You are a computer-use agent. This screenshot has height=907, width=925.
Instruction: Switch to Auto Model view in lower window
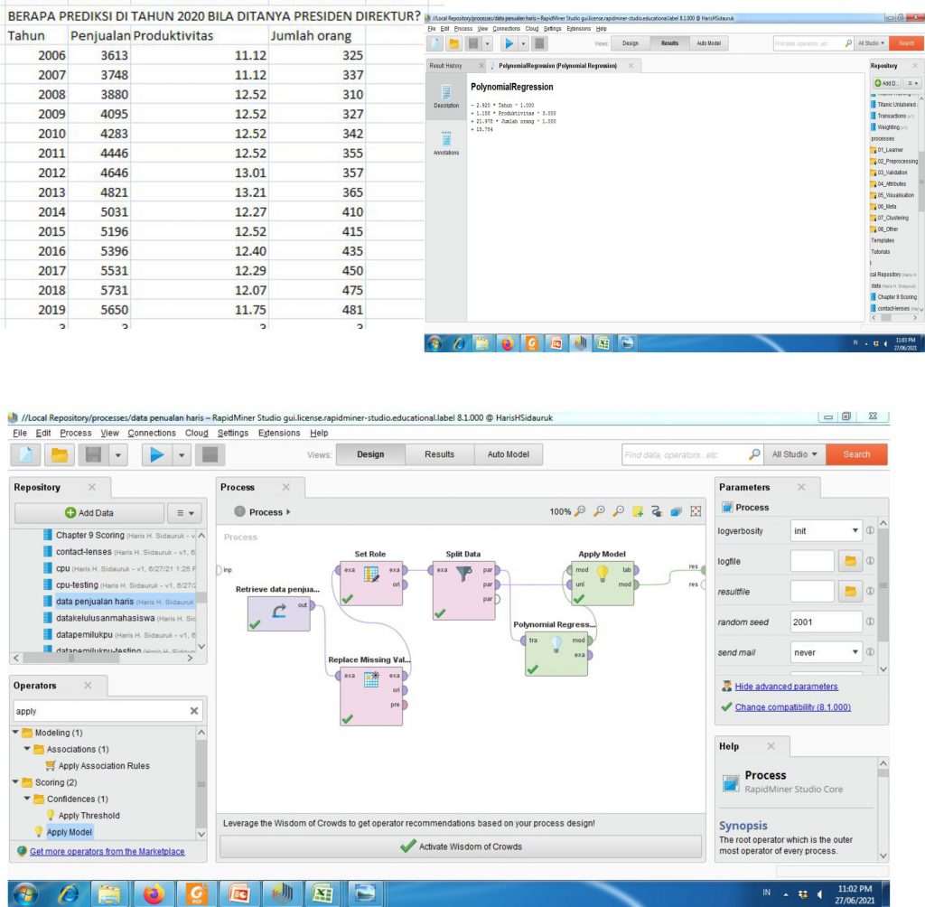point(508,454)
